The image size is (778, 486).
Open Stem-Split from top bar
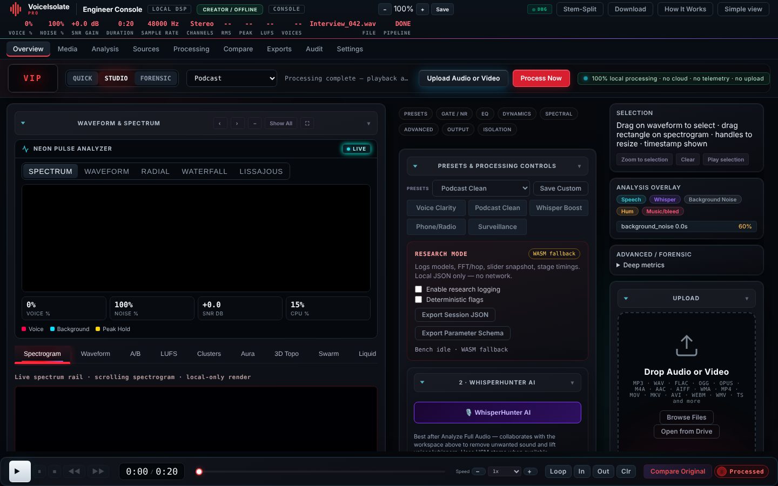[x=580, y=9]
